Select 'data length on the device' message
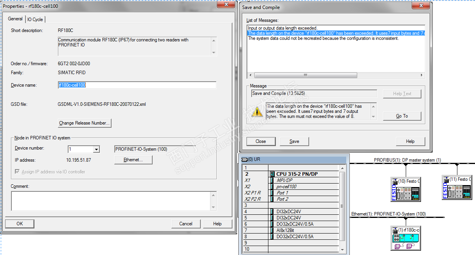The width and height of the screenshot is (475, 255). click(336, 33)
